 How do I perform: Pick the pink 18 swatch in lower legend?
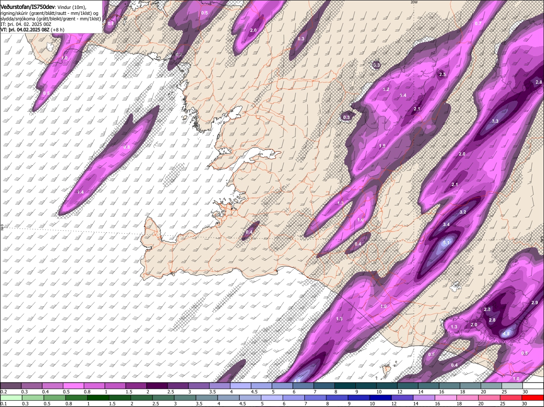(x=467, y=398)
